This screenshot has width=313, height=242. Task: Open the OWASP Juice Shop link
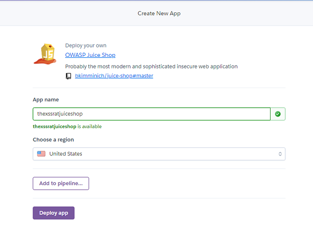click(90, 55)
